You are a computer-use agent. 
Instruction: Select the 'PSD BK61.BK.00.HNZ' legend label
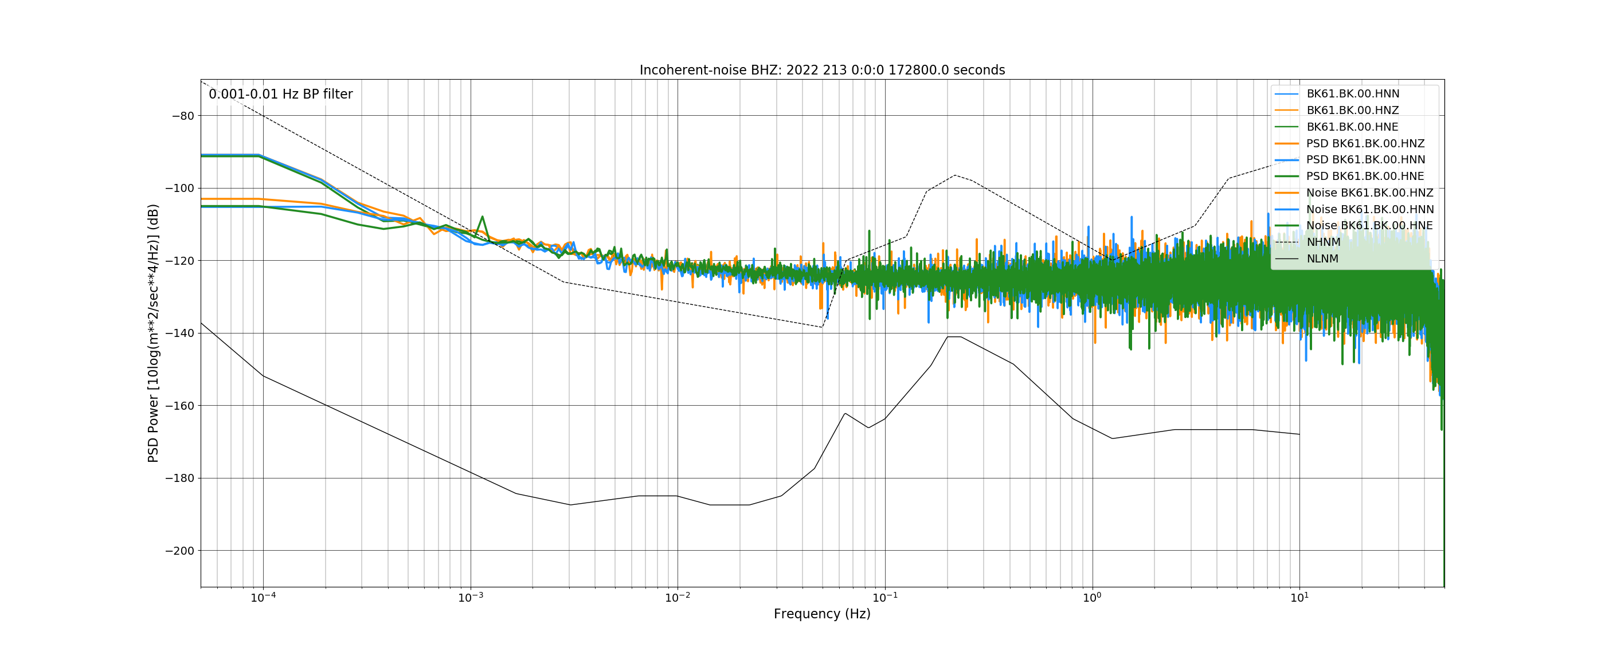(1365, 143)
